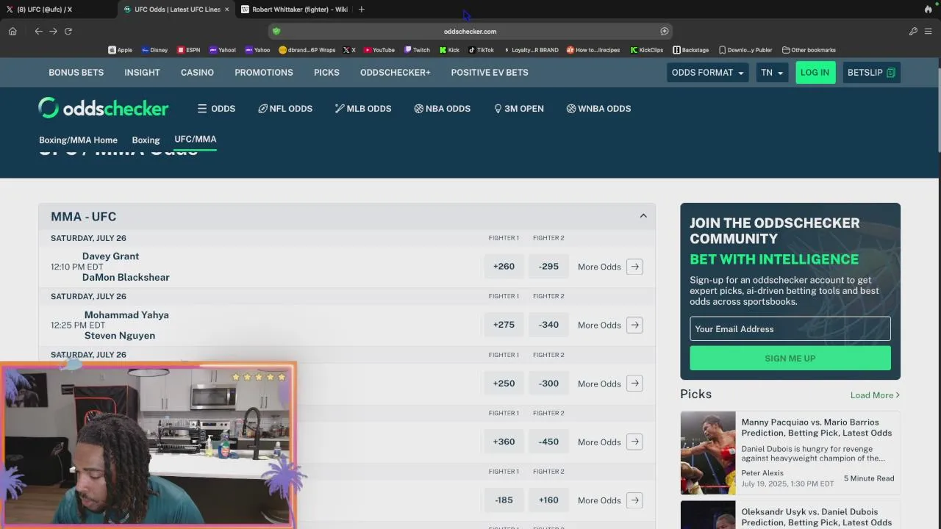This screenshot has width=941, height=529.
Task: Open the TN state selector dropdown
Action: 772,73
